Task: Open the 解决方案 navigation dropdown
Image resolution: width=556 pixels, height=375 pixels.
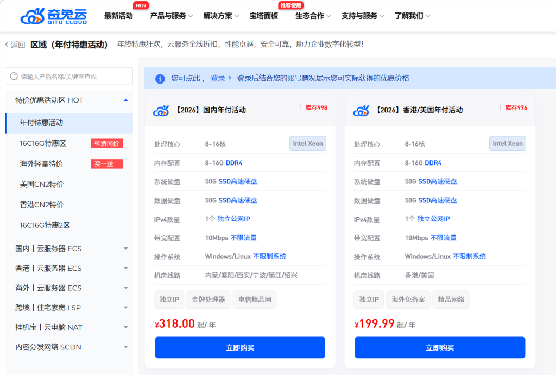Action: click(x=221, y=16)
